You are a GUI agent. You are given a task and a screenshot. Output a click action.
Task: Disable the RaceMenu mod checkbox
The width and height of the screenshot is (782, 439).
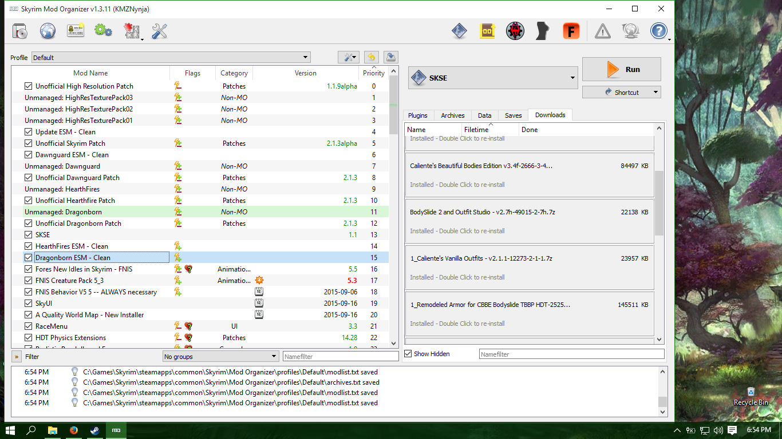coord(29,326)
